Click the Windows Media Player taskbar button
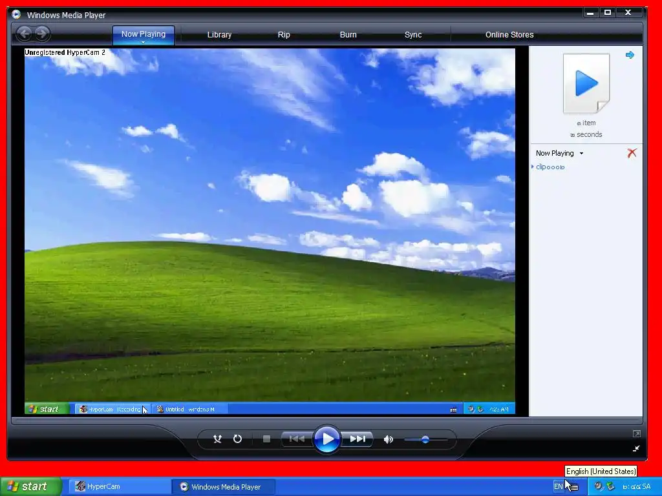The height and width of the screenshot is (496, 662). [223, 487]
